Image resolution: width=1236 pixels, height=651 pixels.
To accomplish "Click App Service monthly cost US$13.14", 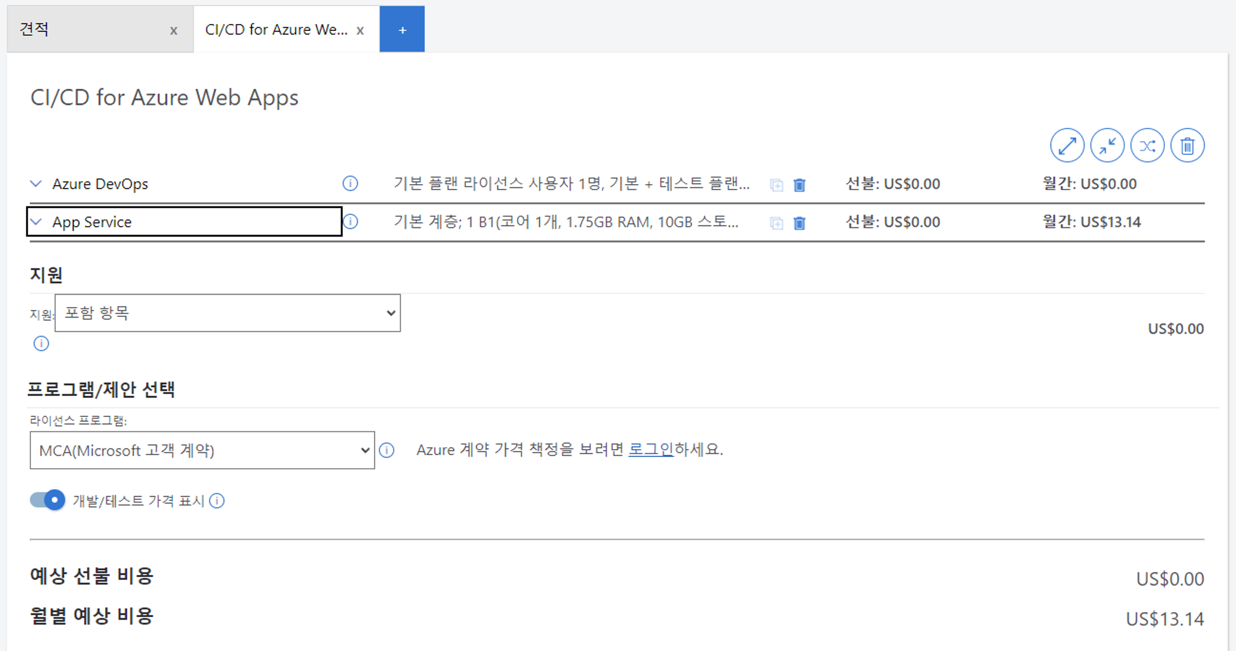I will [1092, 222].
